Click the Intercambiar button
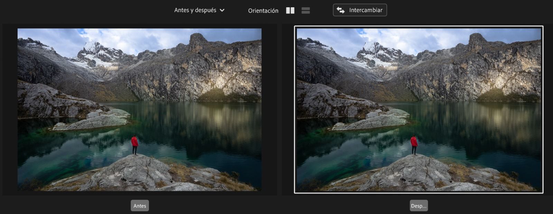The width and height of the screenshot is (553, 214). tap(360, 10)
